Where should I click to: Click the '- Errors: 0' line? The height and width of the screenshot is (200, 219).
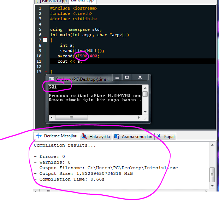tap(49, 156)
